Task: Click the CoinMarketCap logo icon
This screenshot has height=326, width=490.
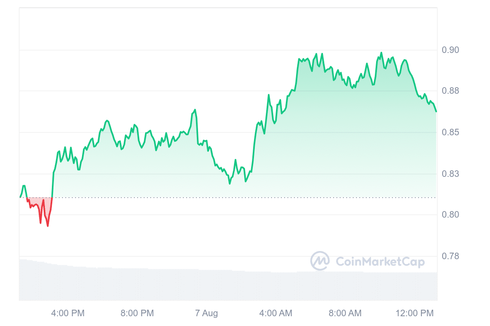Action: [320, 261]
